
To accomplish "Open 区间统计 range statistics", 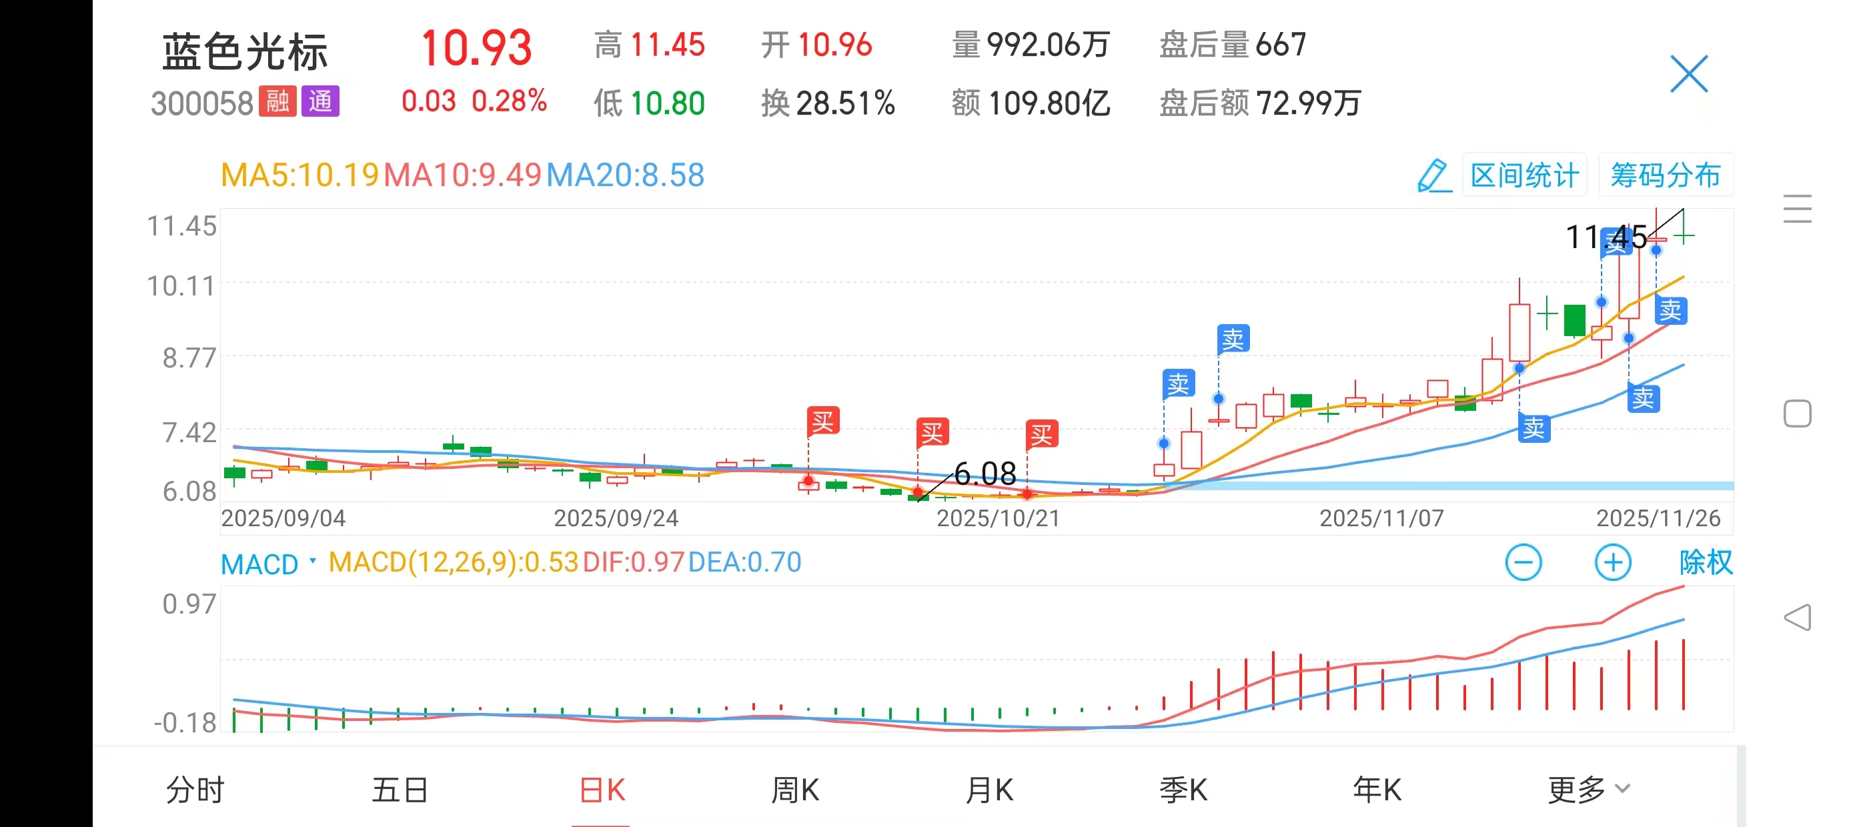I will pos(1524,175).
